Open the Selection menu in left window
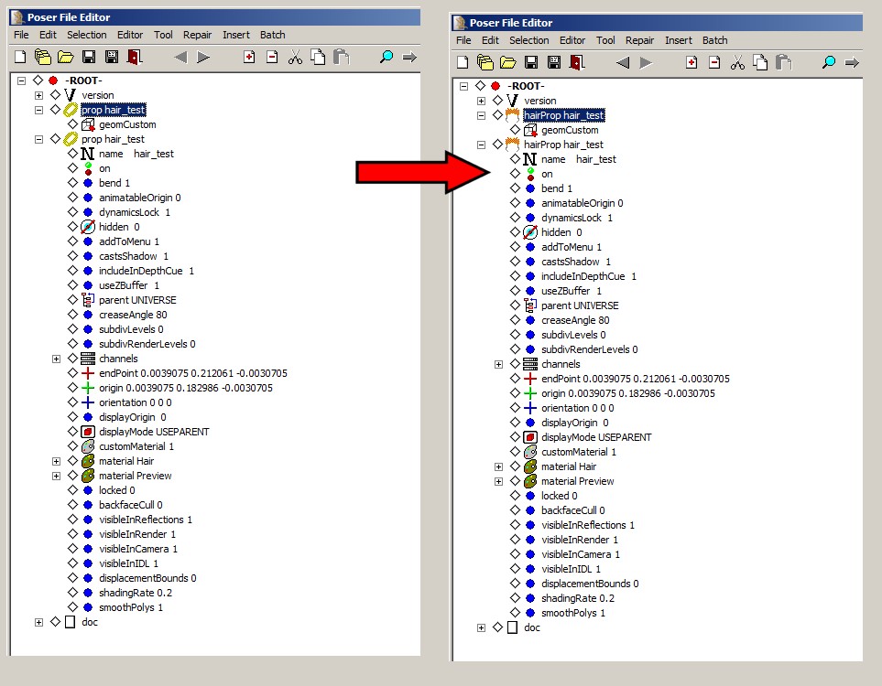 pyautogui.click(x=87, y=35)
